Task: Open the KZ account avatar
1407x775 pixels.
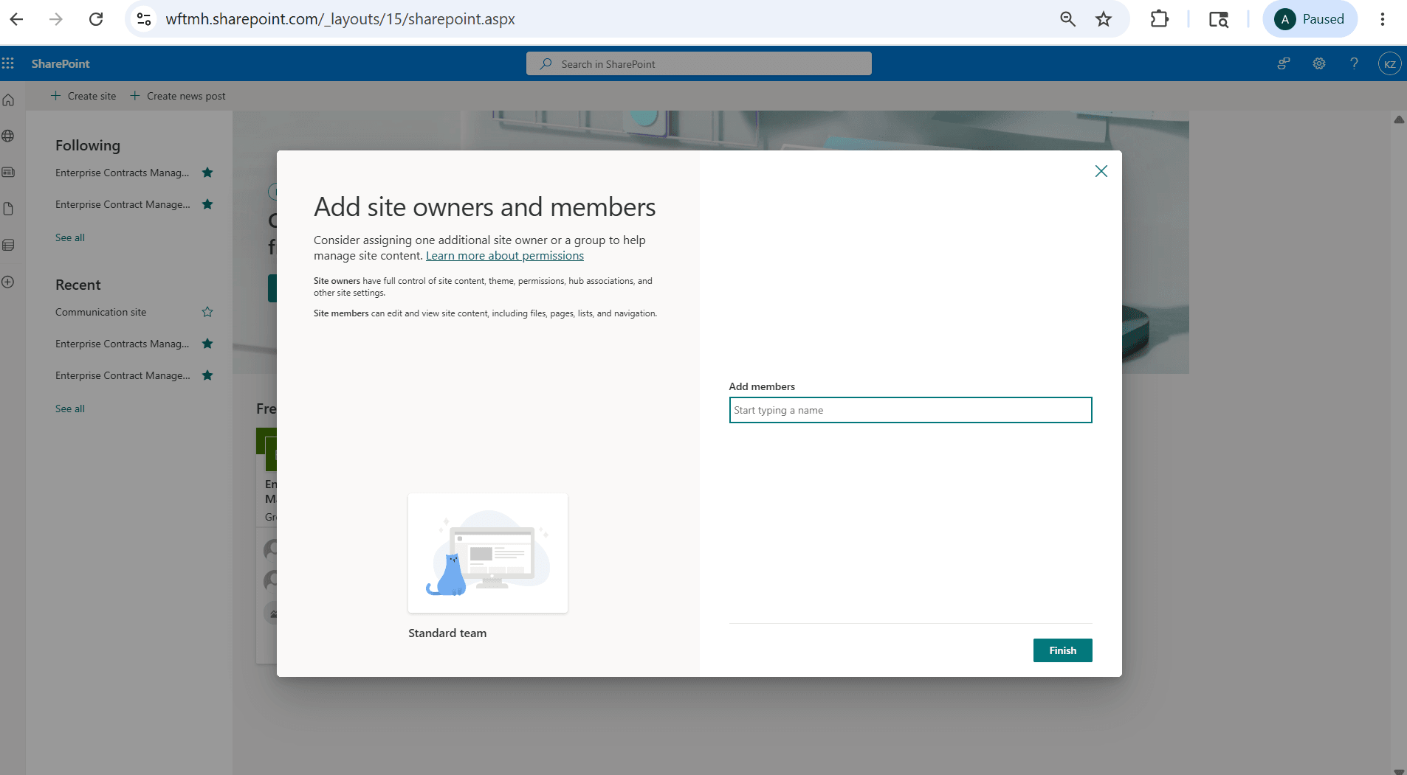Action: [1389, 63]
